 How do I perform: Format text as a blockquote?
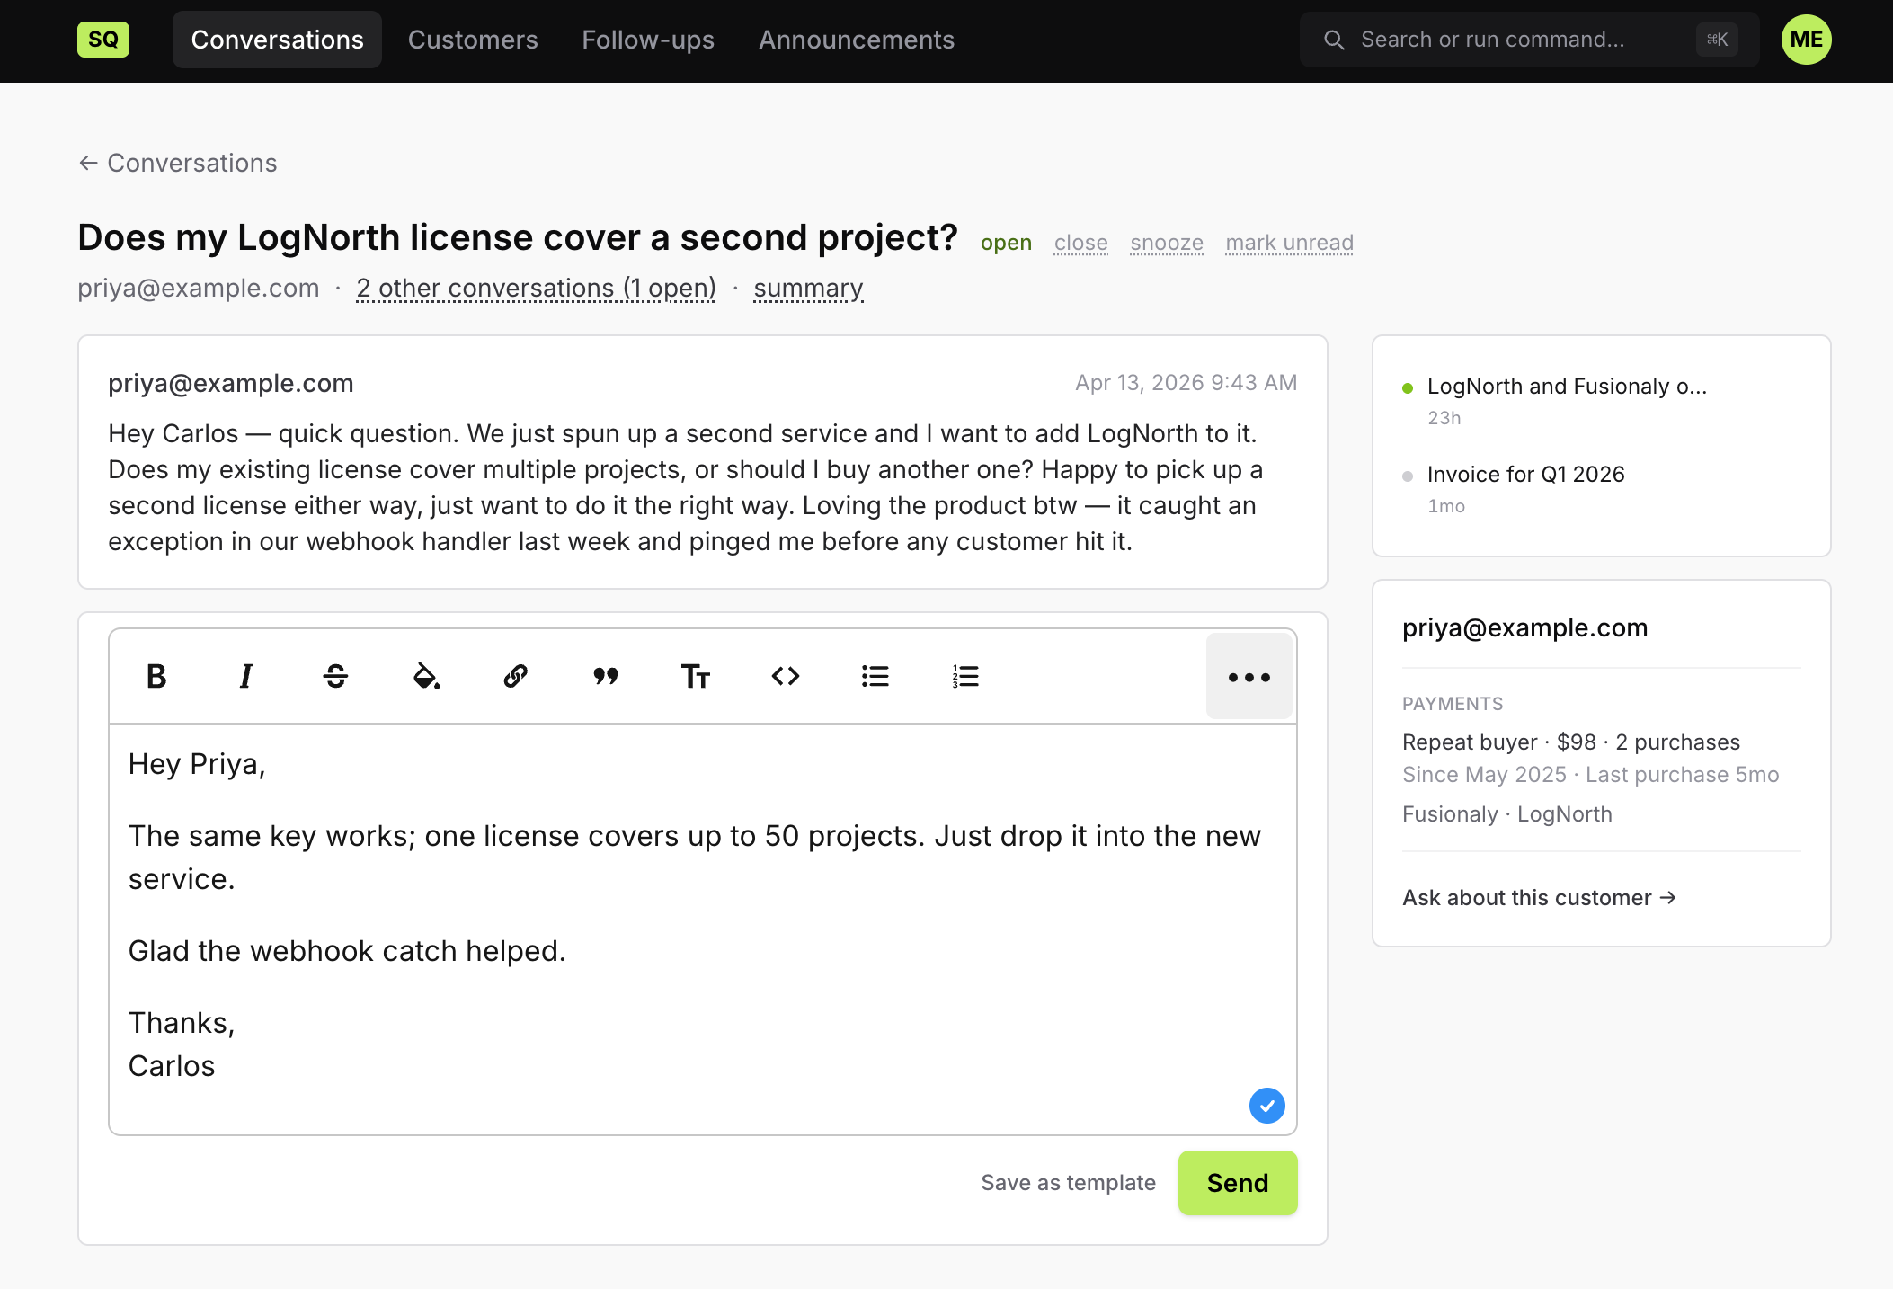606,676
